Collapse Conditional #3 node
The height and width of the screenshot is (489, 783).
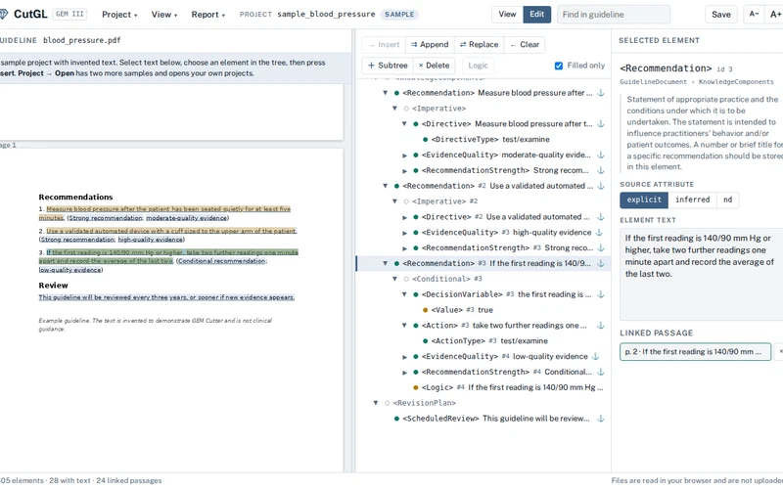point(394,279)
